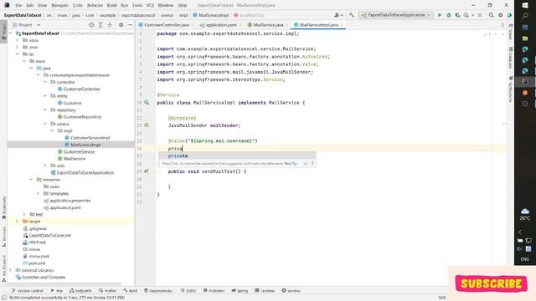Open the tool windows quick access icon in status bar
Image resolution: width=536 pixels, height=301 pixels.
[4, 298]
